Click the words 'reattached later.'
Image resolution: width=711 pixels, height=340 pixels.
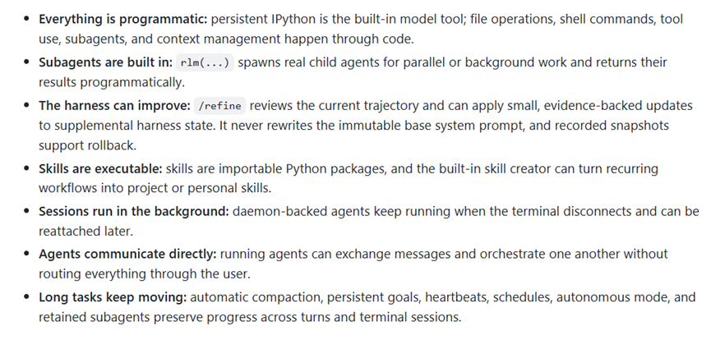tap(85, 232)
